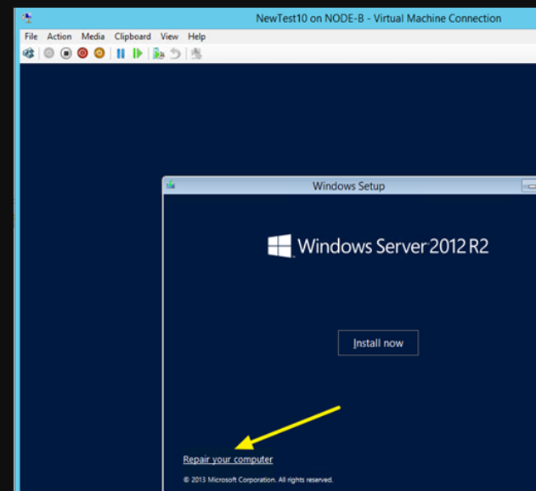Open the Help menu
The height and width of the screenshot is (491, 536).
click(x=197, y=37)
